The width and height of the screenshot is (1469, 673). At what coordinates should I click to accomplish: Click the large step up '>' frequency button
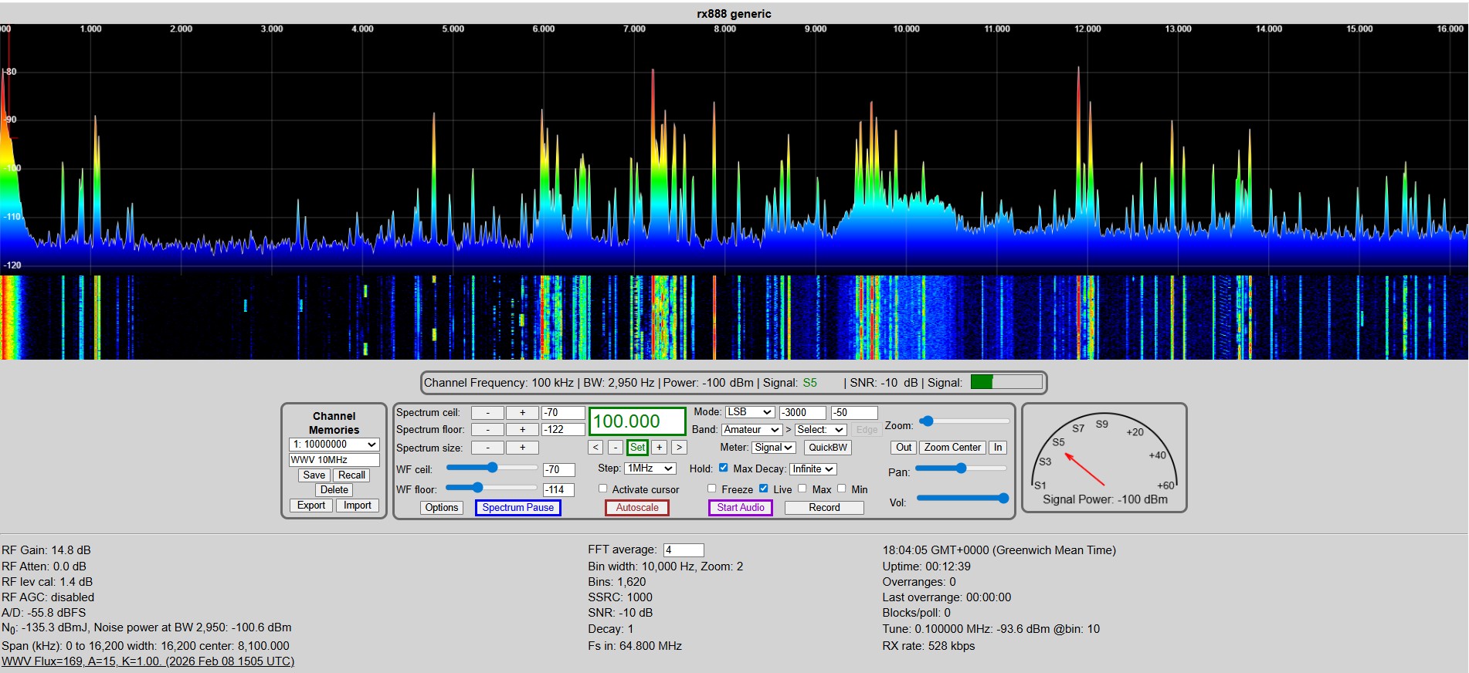pyautogui.click(x=679, y=448)
